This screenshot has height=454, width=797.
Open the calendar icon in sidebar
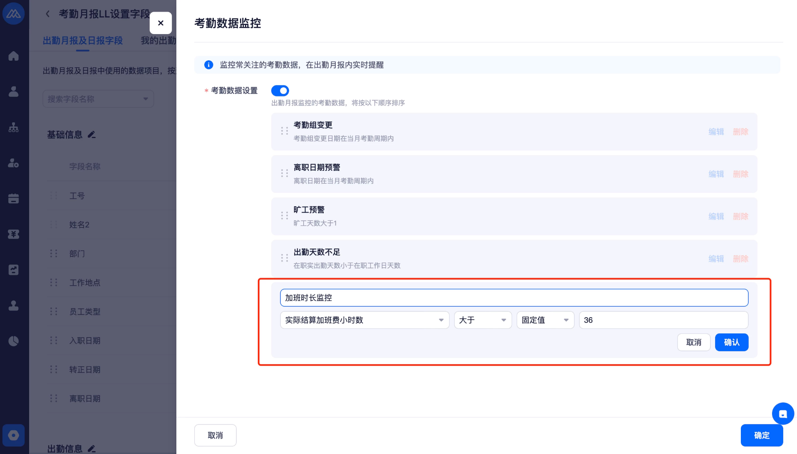14,199
